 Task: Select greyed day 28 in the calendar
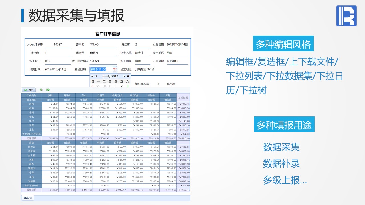click(92, 86)
